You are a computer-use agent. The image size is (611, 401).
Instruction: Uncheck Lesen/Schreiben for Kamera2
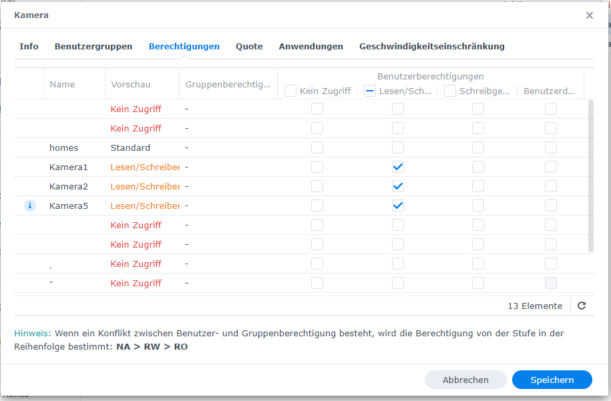[x=398, y=186]
